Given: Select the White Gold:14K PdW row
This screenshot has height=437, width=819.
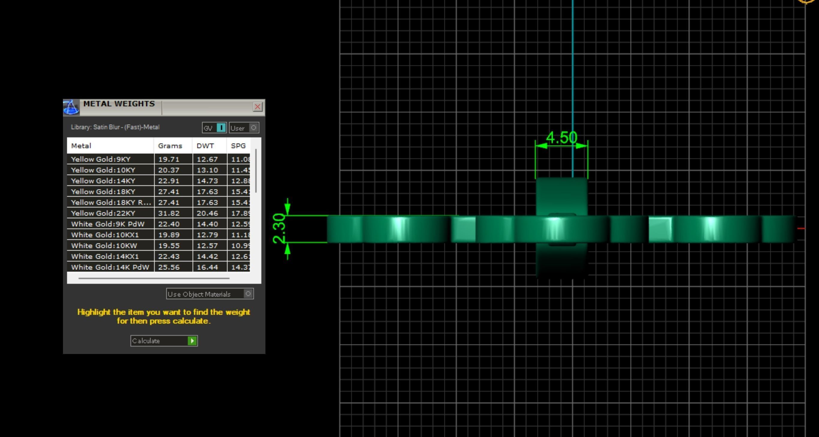Looking at the screenshot, I should pos(110,267).
